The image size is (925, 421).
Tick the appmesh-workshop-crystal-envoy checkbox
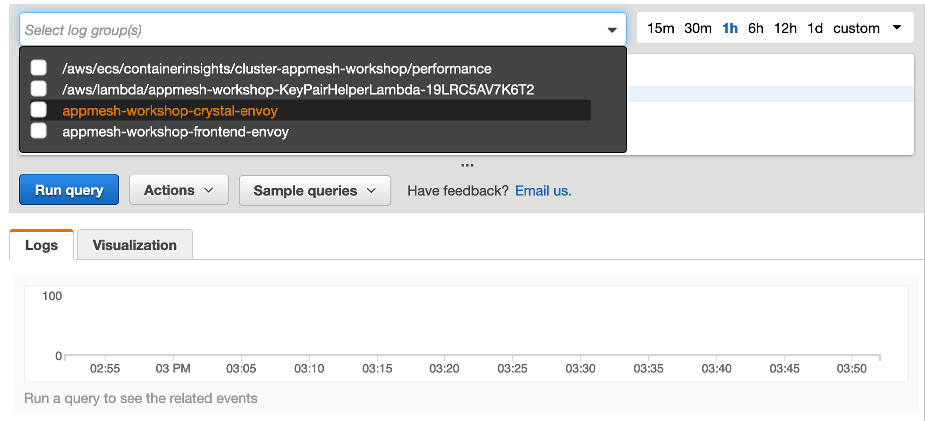[39, 110]
